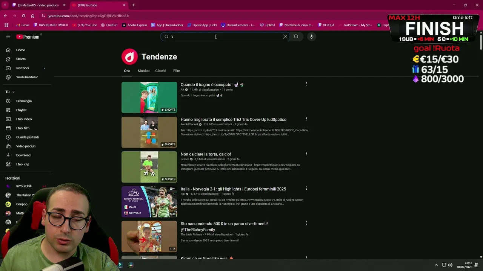Open Download in sidebar
Image resolution: width=483 pixels, height=271 pixels.
point(23,155)
